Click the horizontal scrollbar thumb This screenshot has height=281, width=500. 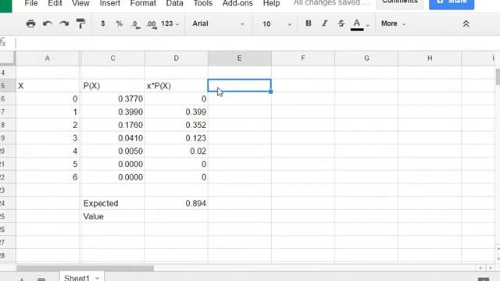tap(85, 268)
